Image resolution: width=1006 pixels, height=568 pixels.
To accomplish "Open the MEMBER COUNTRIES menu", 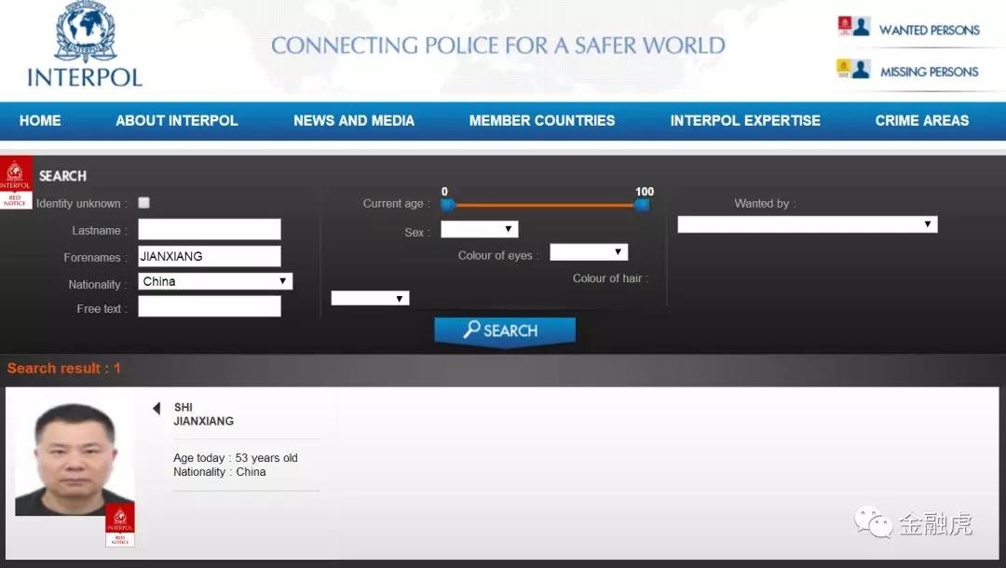I will click(542, 121).
